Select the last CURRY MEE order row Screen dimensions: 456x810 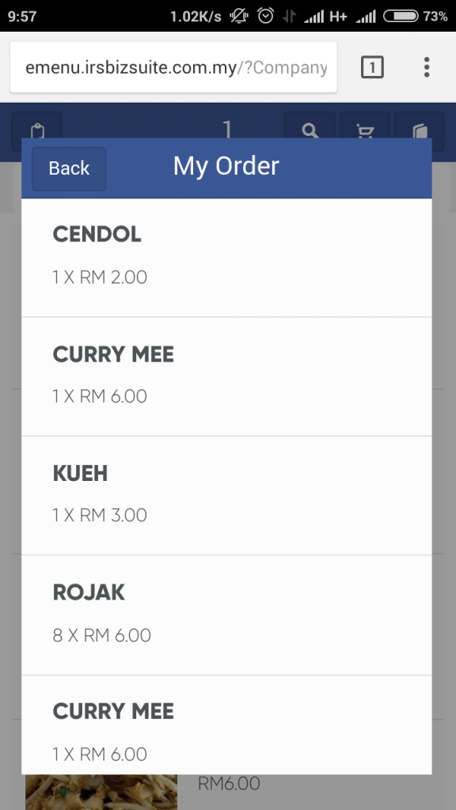point(226,725)
